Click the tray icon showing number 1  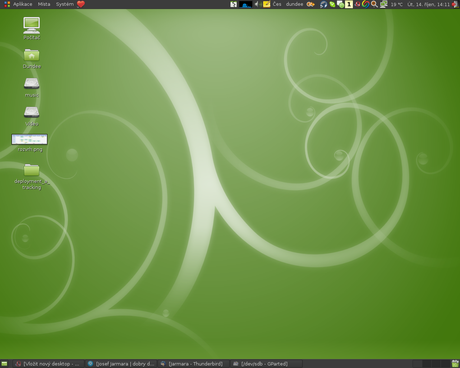coord(349,4)
